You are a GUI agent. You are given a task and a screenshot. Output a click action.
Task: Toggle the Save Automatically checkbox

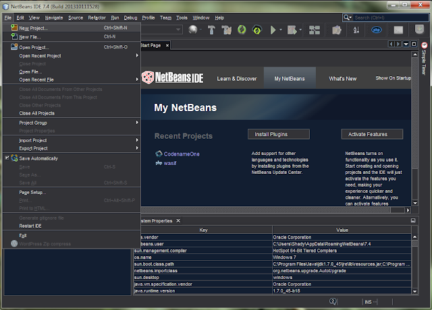coord(7,158)
